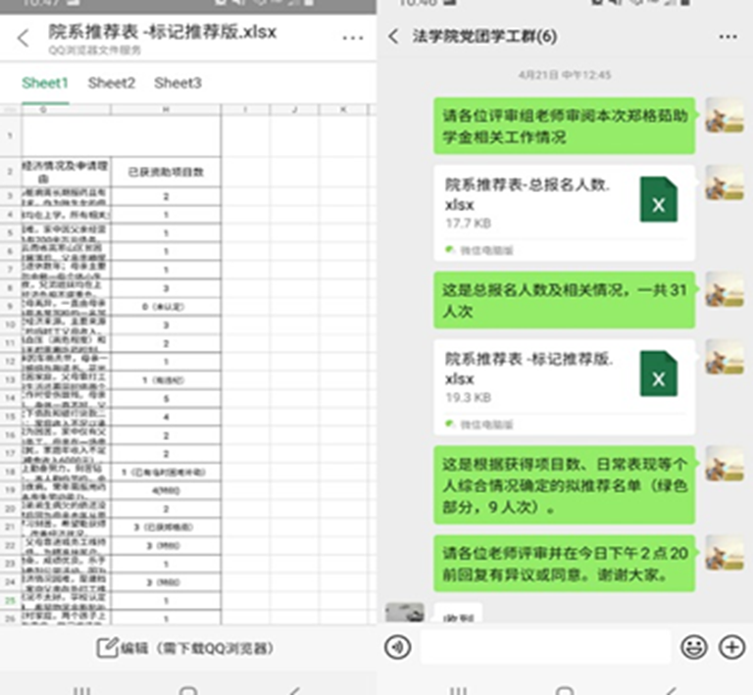Tap back arrow in 法学院党团学工群 chat
The image size is (753, 695).
click(x=394, y=36)
